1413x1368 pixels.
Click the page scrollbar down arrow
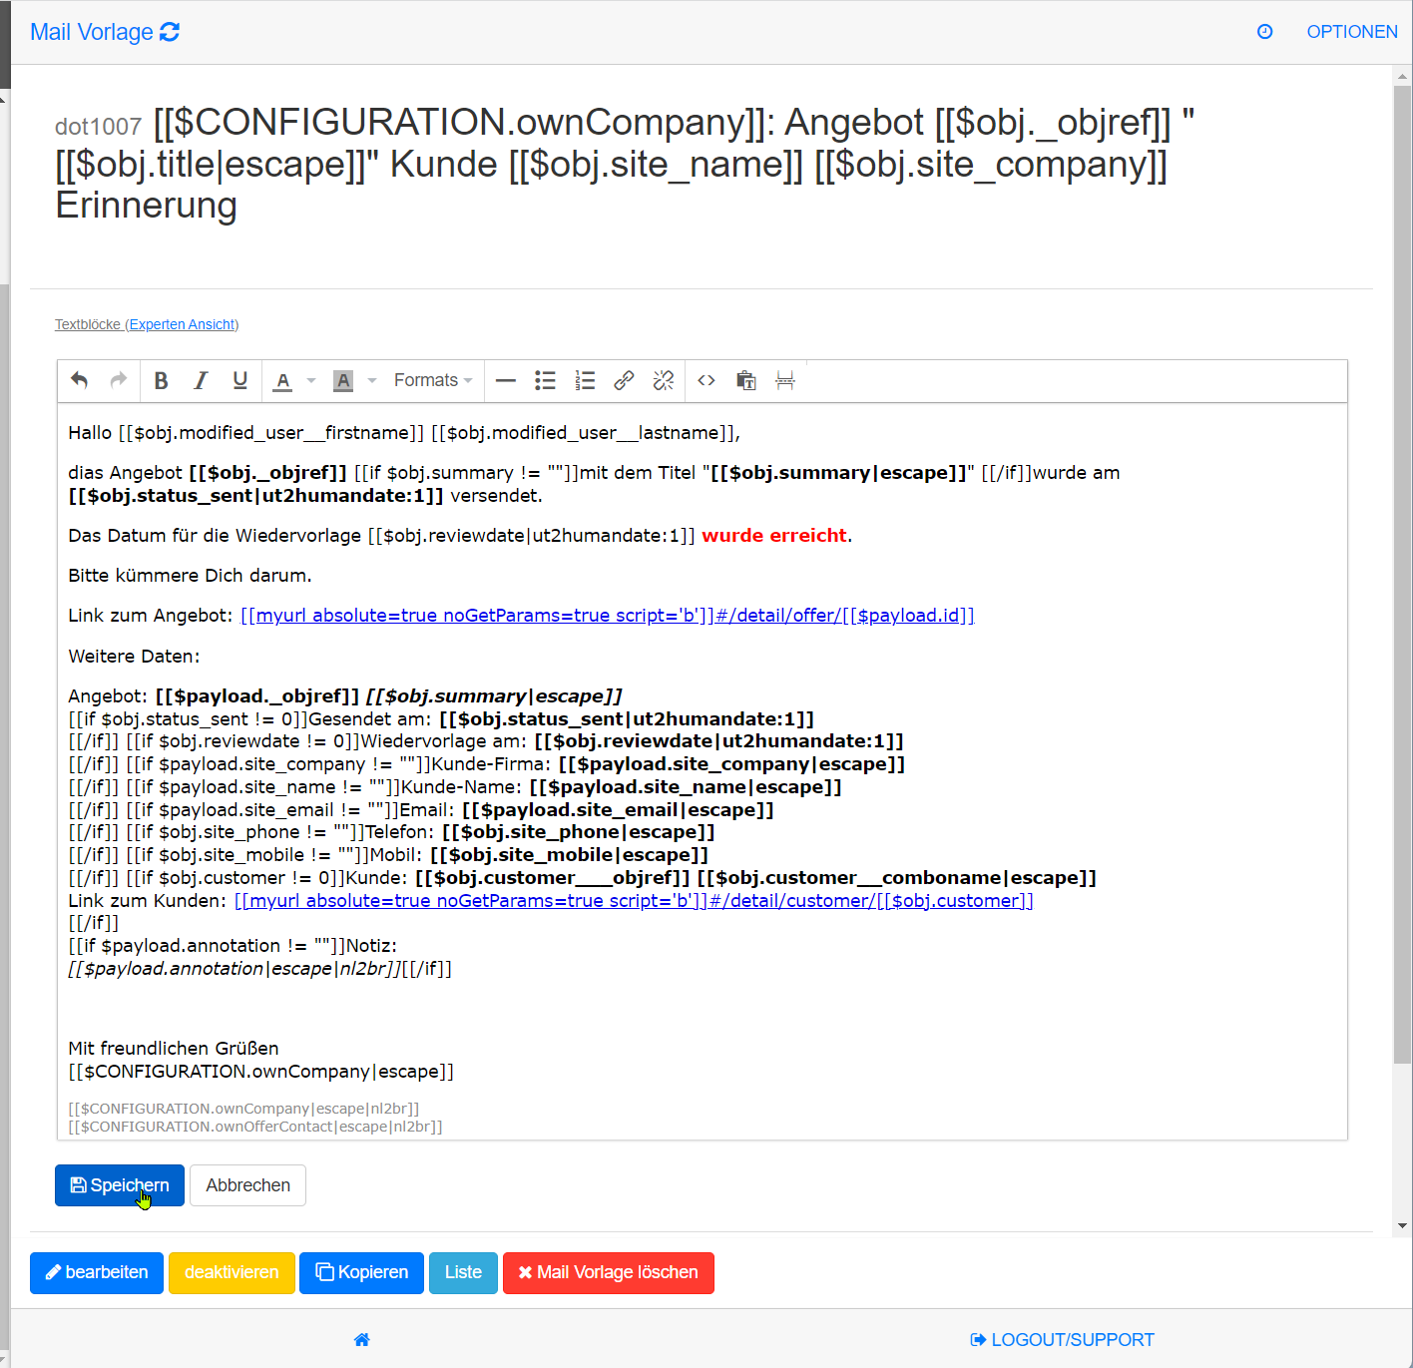coord(1403,1225)
